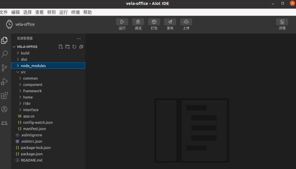This screenshot has width=296, height=169.
Task: Publish the project with the 发布 icon
Action: (170, 22)
